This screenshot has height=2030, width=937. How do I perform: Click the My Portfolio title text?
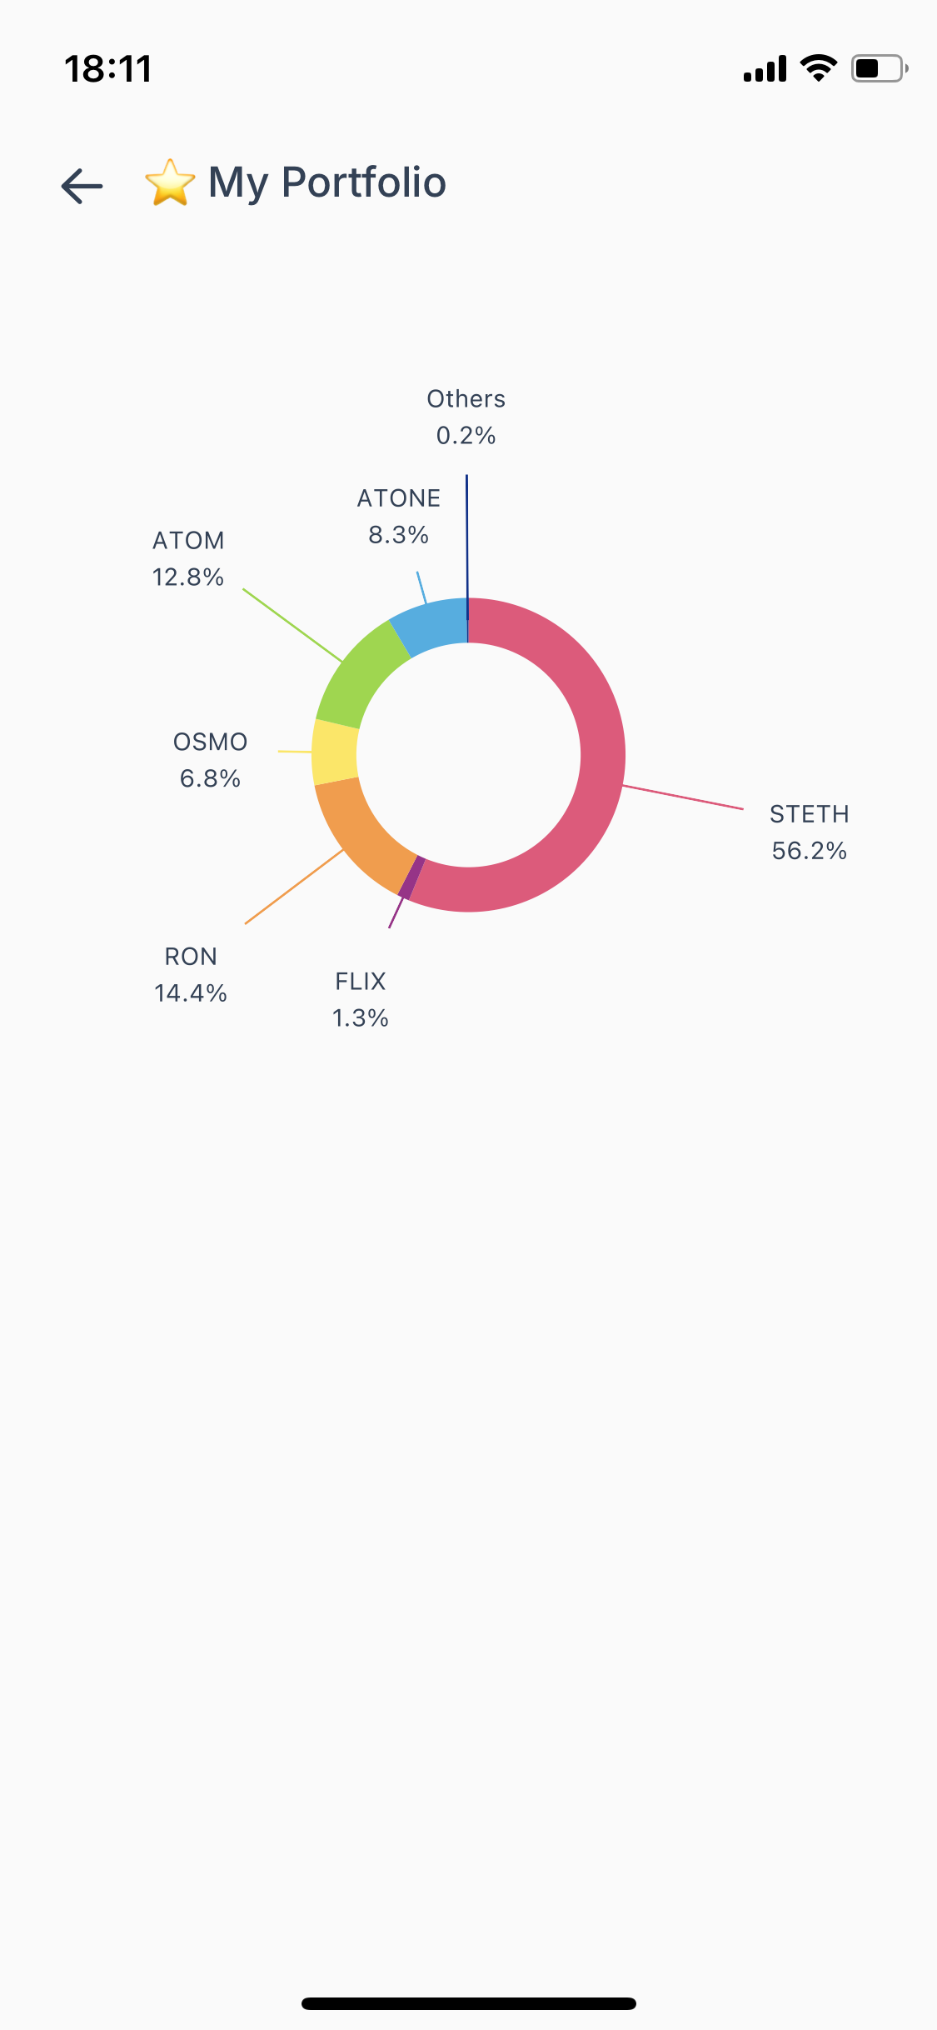click(x=326, y=182)
